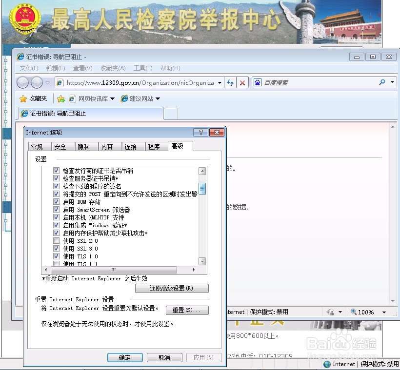Open search provider dropdown arrow
Image resolution: width=400 pixels, height=370 pixels.
(392, 82)
